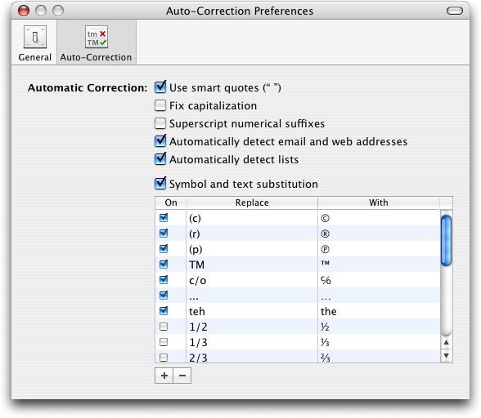Screen dimensions: 481x418
Task: Click the plus button to add substitution
Action: coord(164,376)
